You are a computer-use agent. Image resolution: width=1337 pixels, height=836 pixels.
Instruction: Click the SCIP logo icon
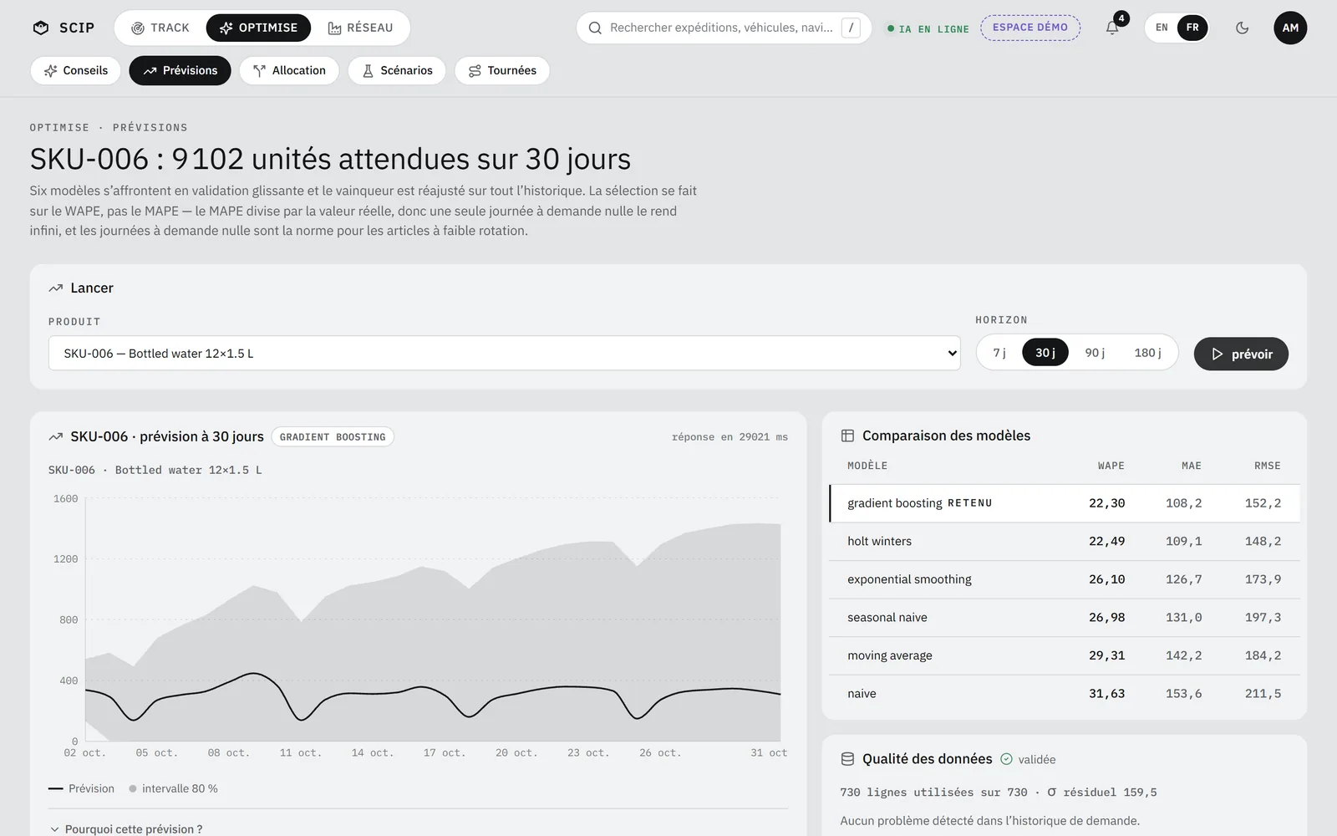[40, 28]
